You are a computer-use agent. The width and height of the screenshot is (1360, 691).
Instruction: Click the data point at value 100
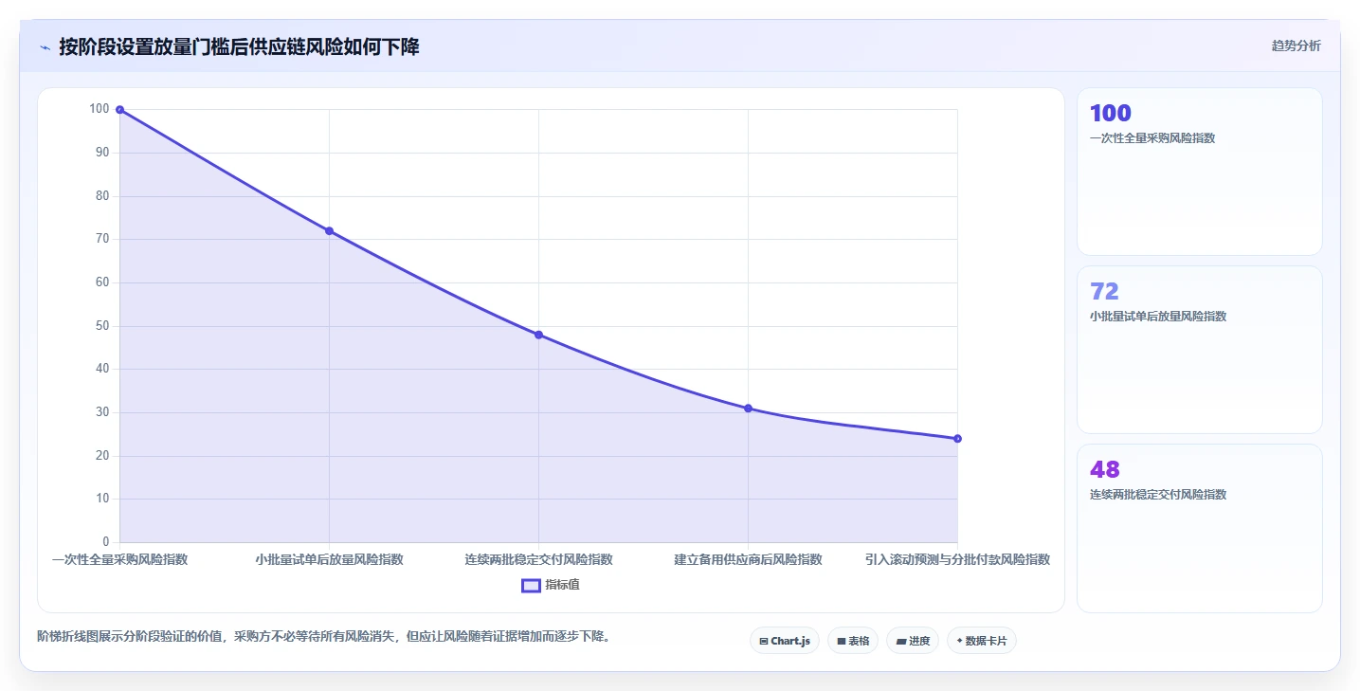(x=119, y=110)
